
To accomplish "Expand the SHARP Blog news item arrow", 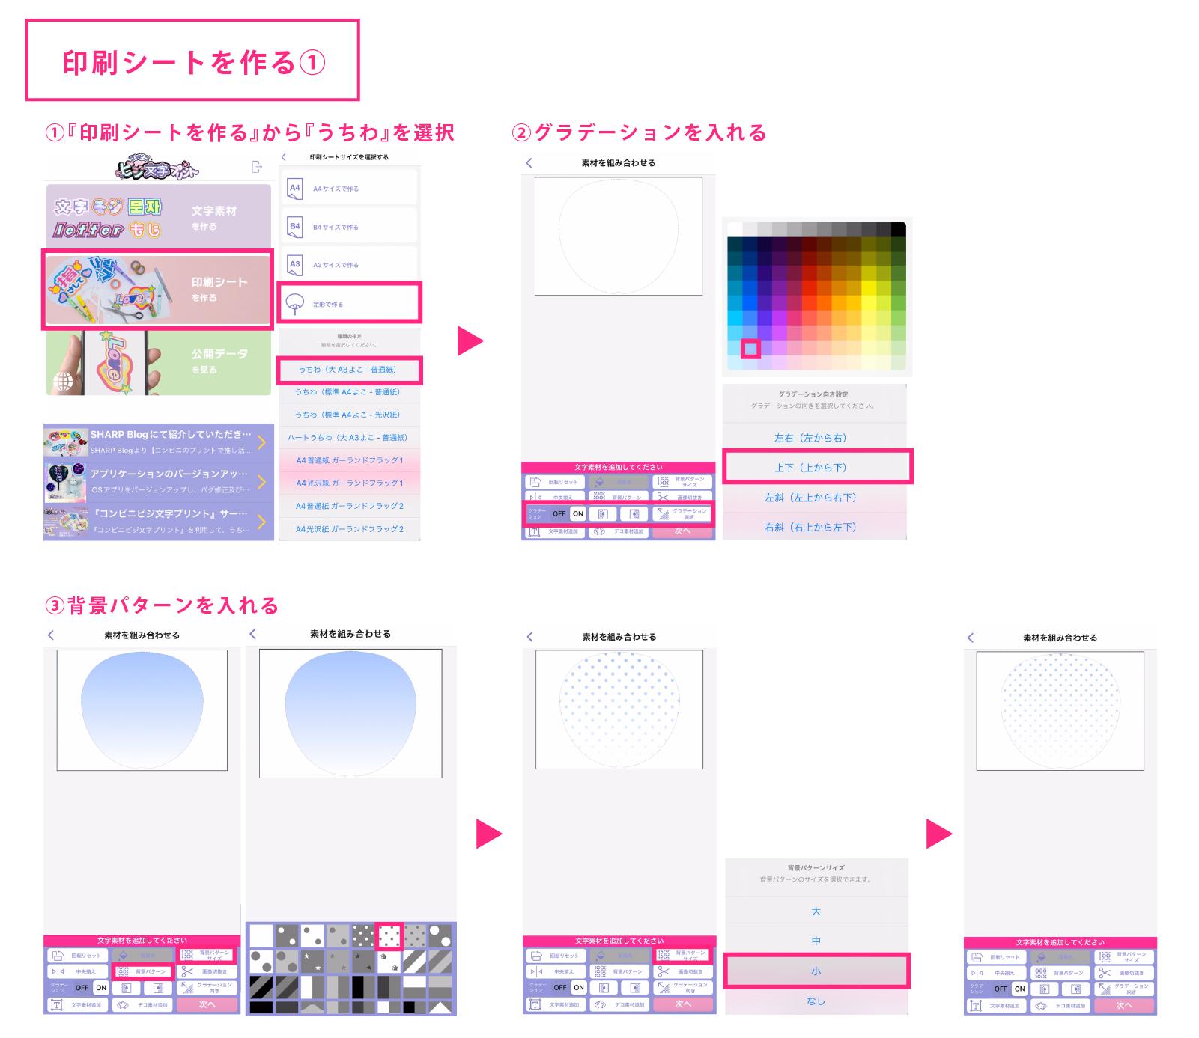I will coord(261,442).
